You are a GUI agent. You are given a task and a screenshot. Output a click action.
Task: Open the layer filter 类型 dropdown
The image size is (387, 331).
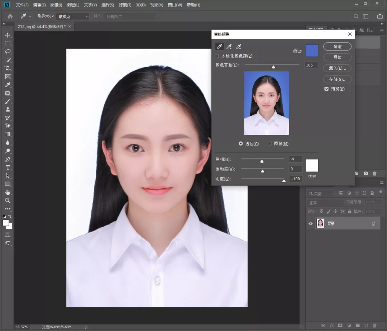coord(321,193)
